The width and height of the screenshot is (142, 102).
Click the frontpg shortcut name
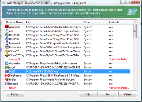(13, 84)
